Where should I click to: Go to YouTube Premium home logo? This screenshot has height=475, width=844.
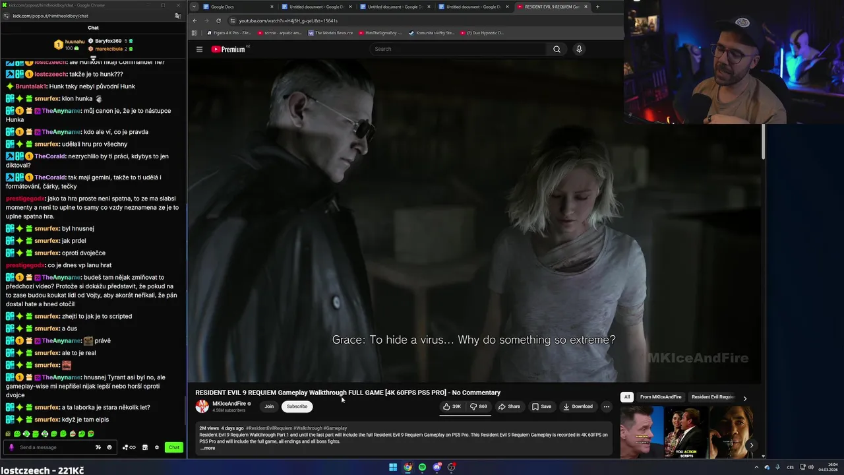(228, 49)
